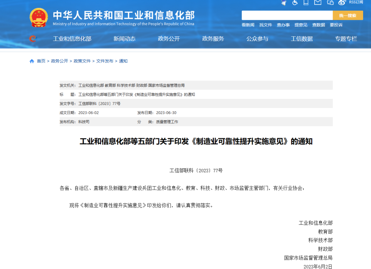This screenshot has width=371, height=269.
Task: Go to 工信数据 in navigation bar
Action: pos(302,39)
